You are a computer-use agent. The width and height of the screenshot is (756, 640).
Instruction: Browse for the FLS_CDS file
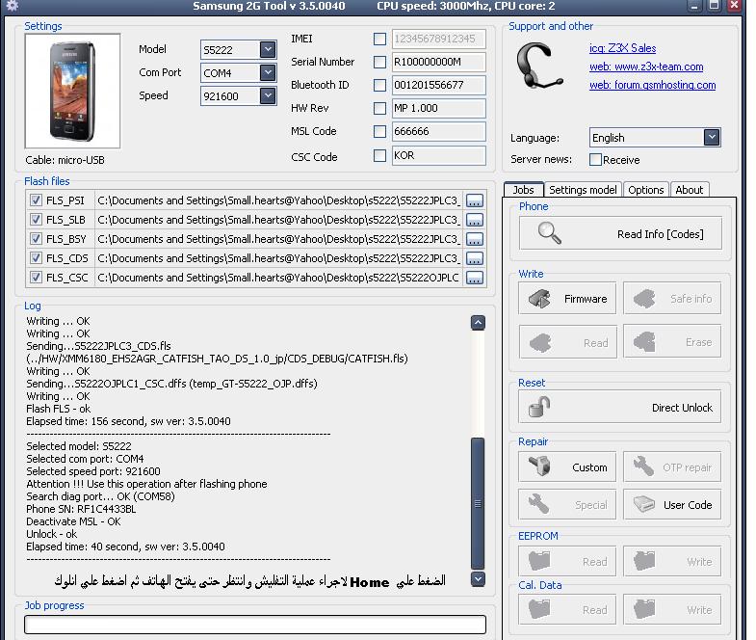475,258
